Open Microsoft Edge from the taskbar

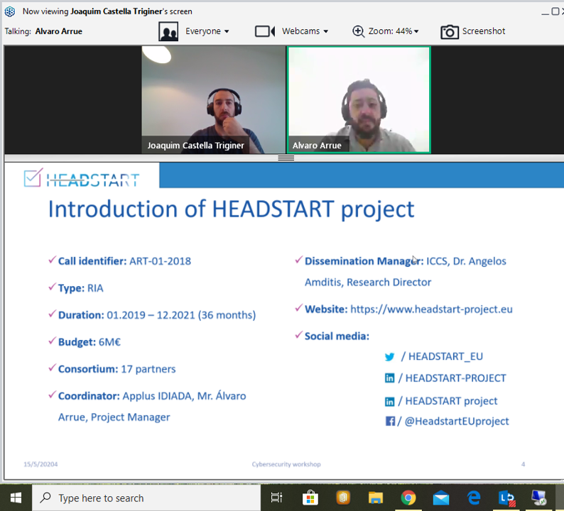474,498
